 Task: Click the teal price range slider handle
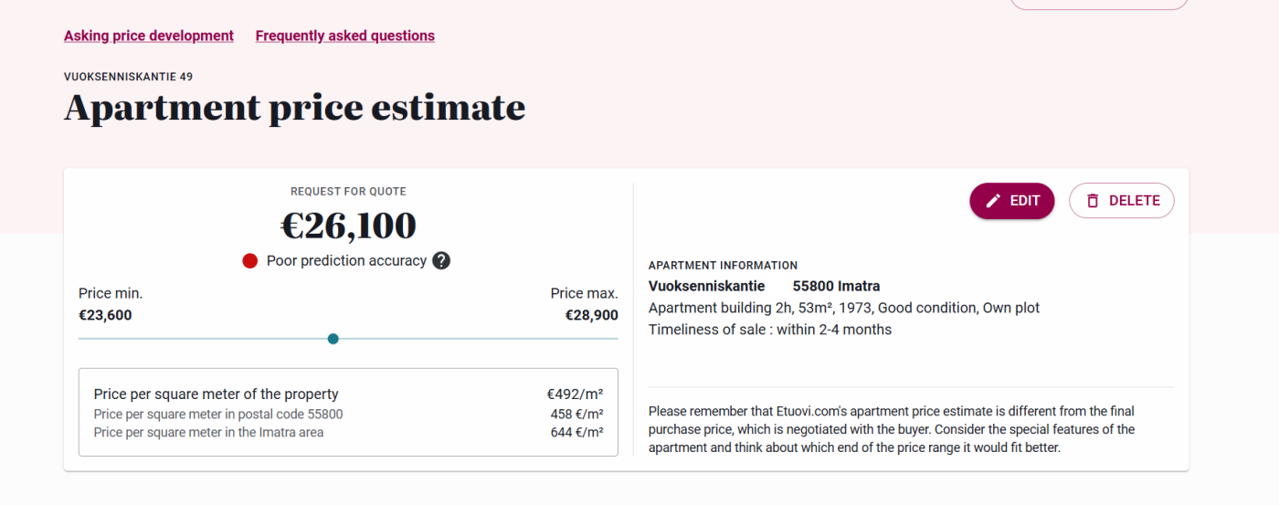333,339
